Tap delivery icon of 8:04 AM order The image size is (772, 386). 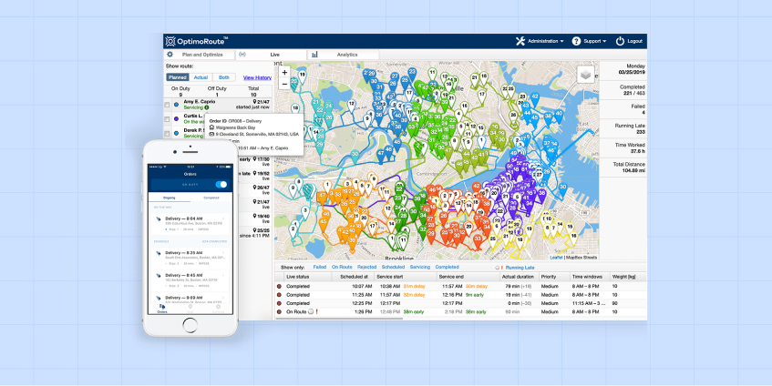(x=158, y=219)
